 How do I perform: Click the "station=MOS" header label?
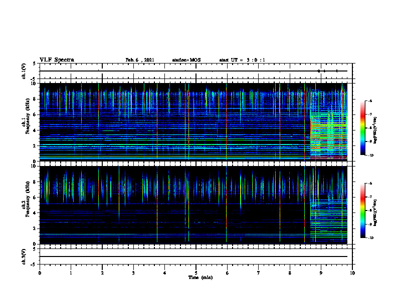pyautogui.click(x=186, y=60)
